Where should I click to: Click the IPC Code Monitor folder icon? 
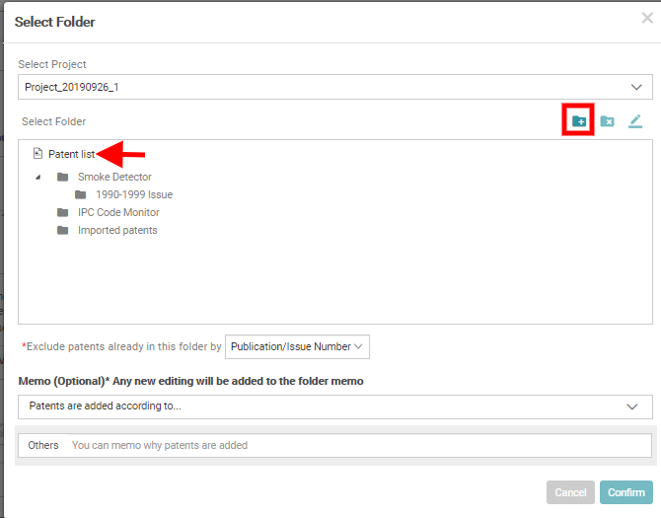point(63,212)
